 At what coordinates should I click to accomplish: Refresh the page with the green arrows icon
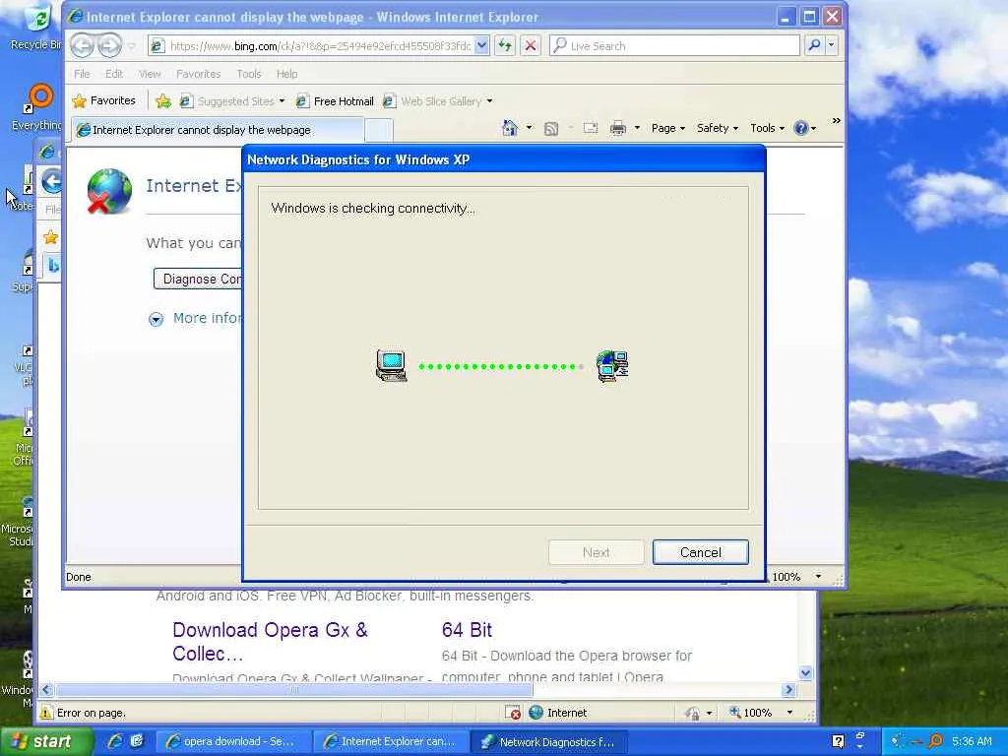[505, 45]
